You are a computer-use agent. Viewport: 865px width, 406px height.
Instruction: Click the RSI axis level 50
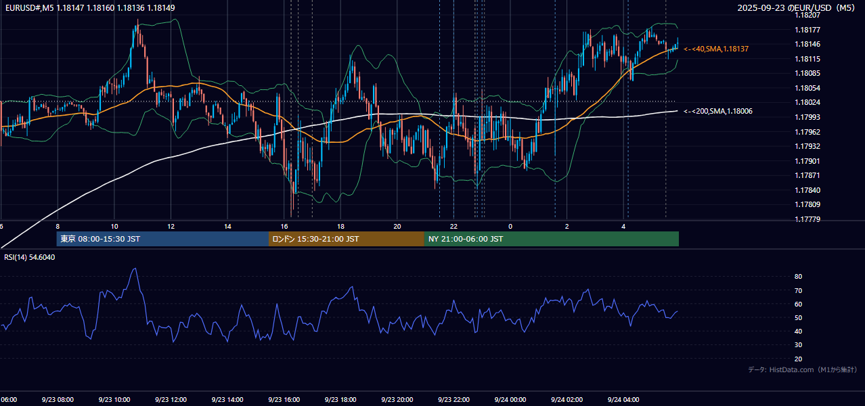(799, 317)
